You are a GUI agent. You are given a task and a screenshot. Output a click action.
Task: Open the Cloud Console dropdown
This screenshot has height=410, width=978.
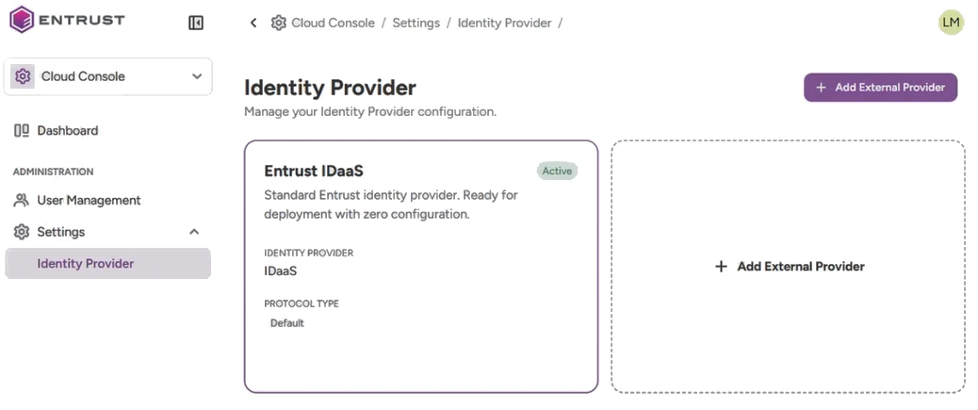coord(108,76)
